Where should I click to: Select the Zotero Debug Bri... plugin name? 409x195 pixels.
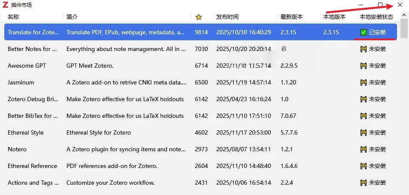[33, 99]
